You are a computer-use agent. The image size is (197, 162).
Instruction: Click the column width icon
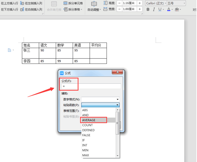105,9
